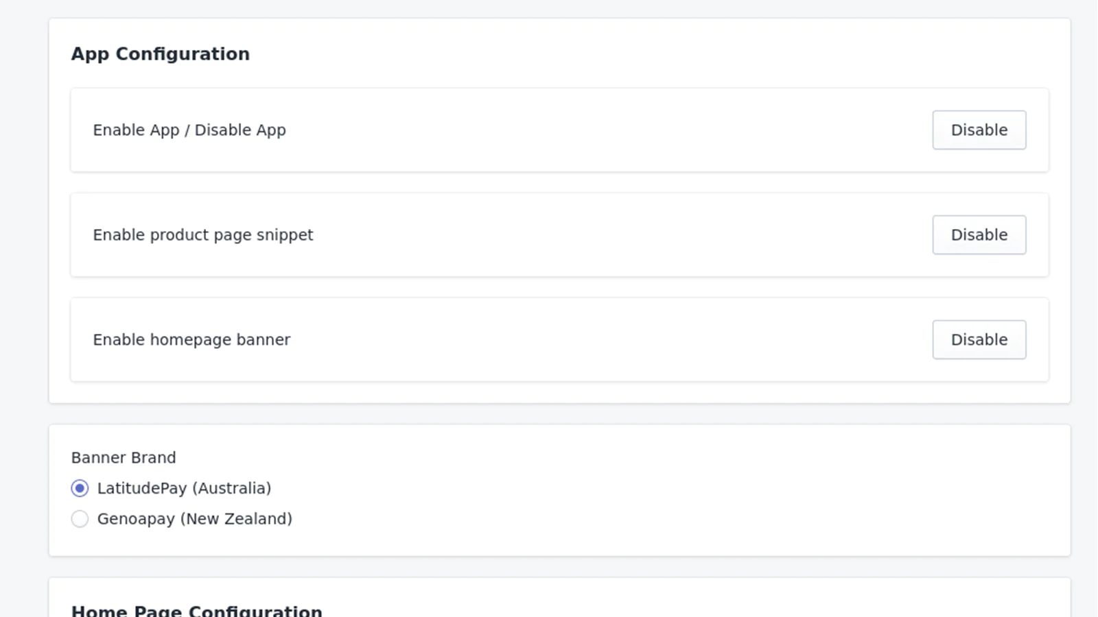
Task: Disable the homepage banner
Action: click(979, 340)
